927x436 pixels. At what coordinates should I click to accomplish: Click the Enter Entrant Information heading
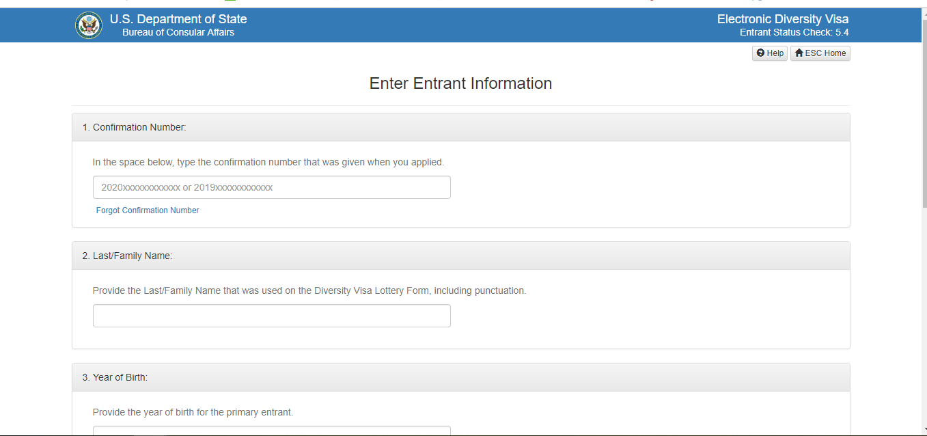pos(460,83)
